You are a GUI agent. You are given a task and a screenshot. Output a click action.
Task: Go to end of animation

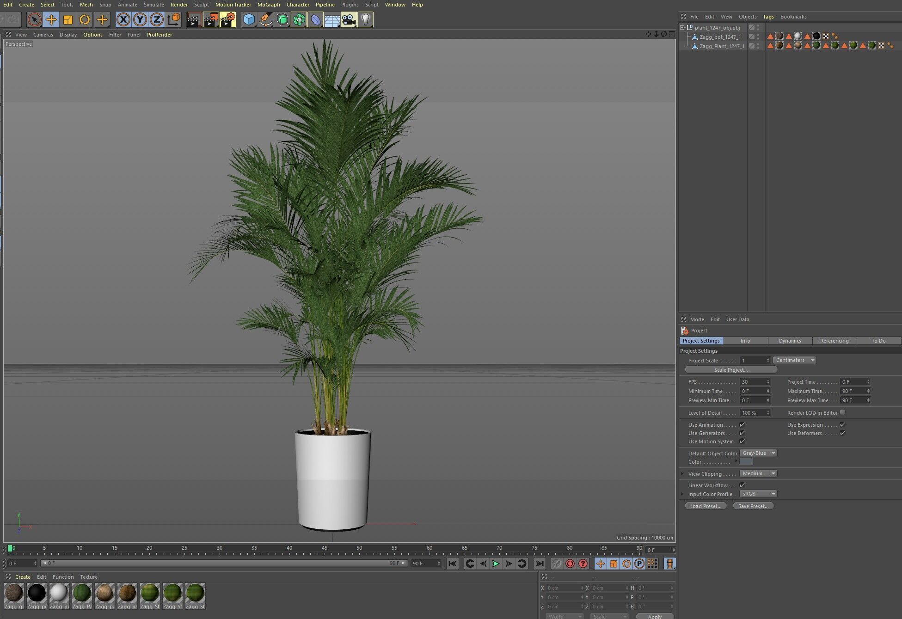click(539, 564)
